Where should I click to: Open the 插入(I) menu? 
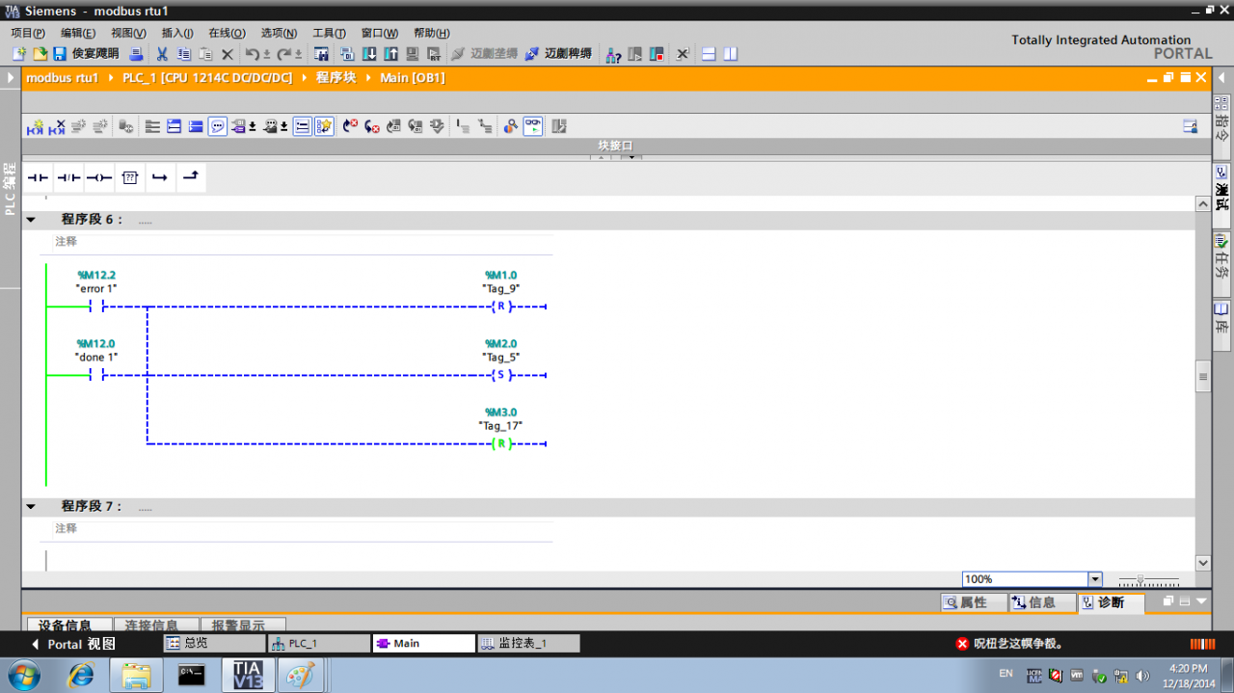(177, 33)
